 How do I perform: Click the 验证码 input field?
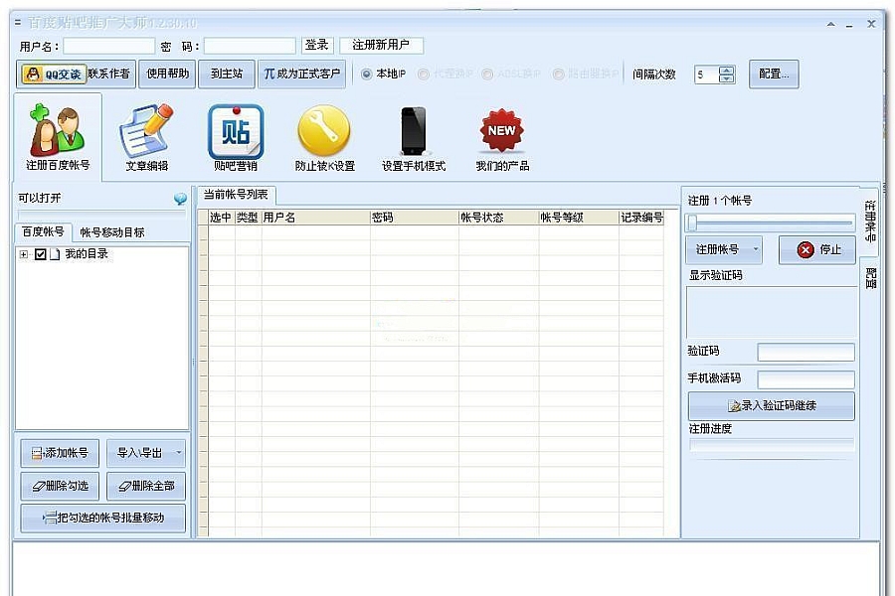805,352
